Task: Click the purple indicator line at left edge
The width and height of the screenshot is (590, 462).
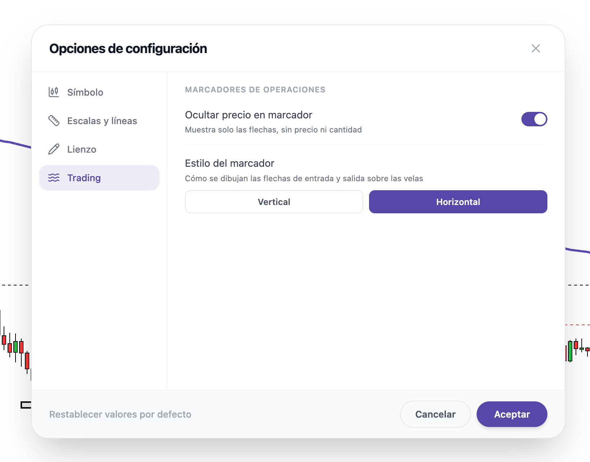Action: point(16,144)
